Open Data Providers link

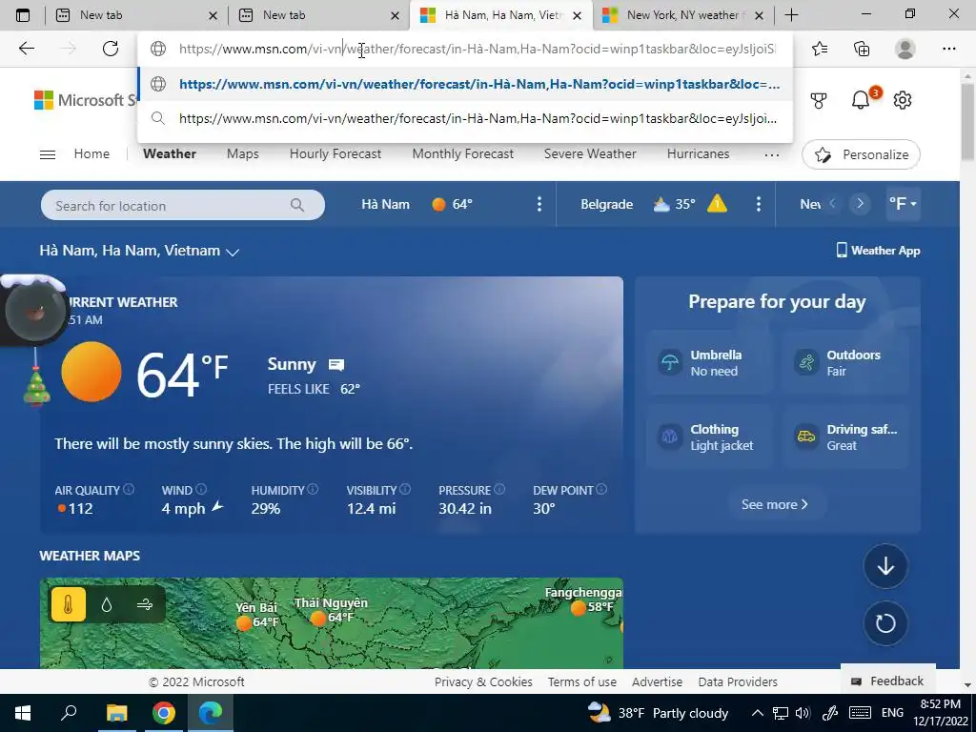click(x=738, y=681)
